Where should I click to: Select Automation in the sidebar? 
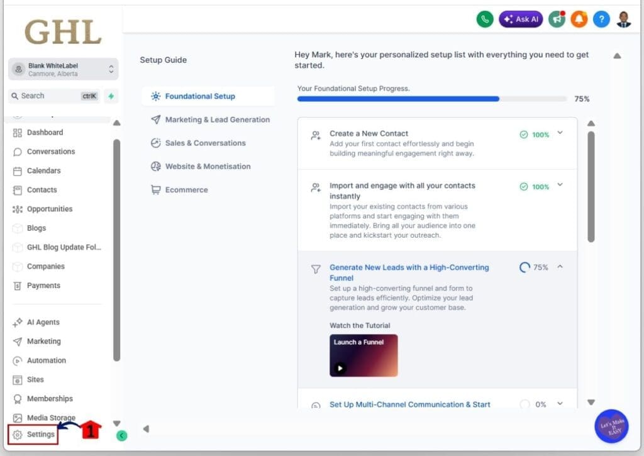tap(47, 360)
